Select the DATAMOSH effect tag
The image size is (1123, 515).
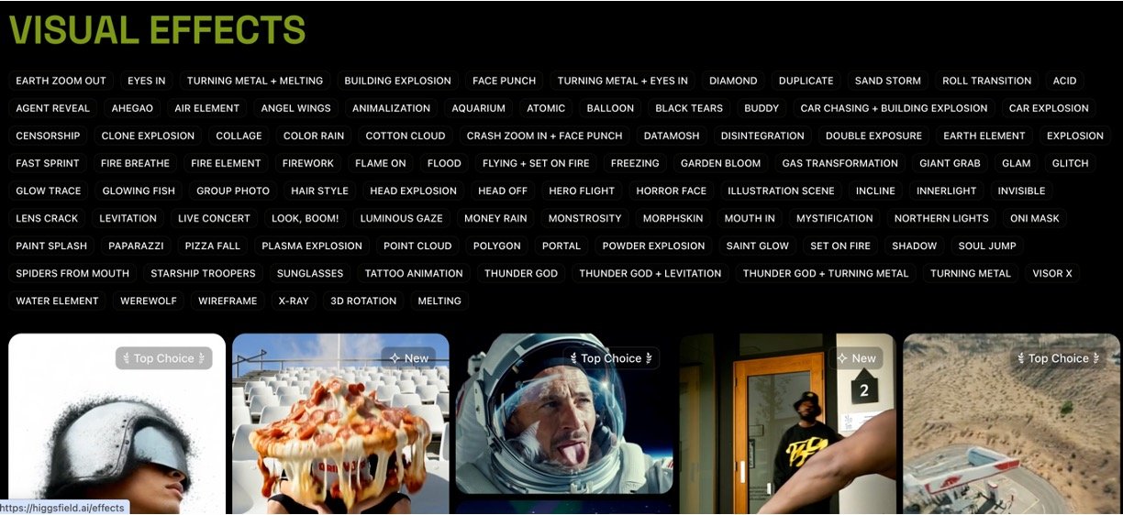pos(672,136)
